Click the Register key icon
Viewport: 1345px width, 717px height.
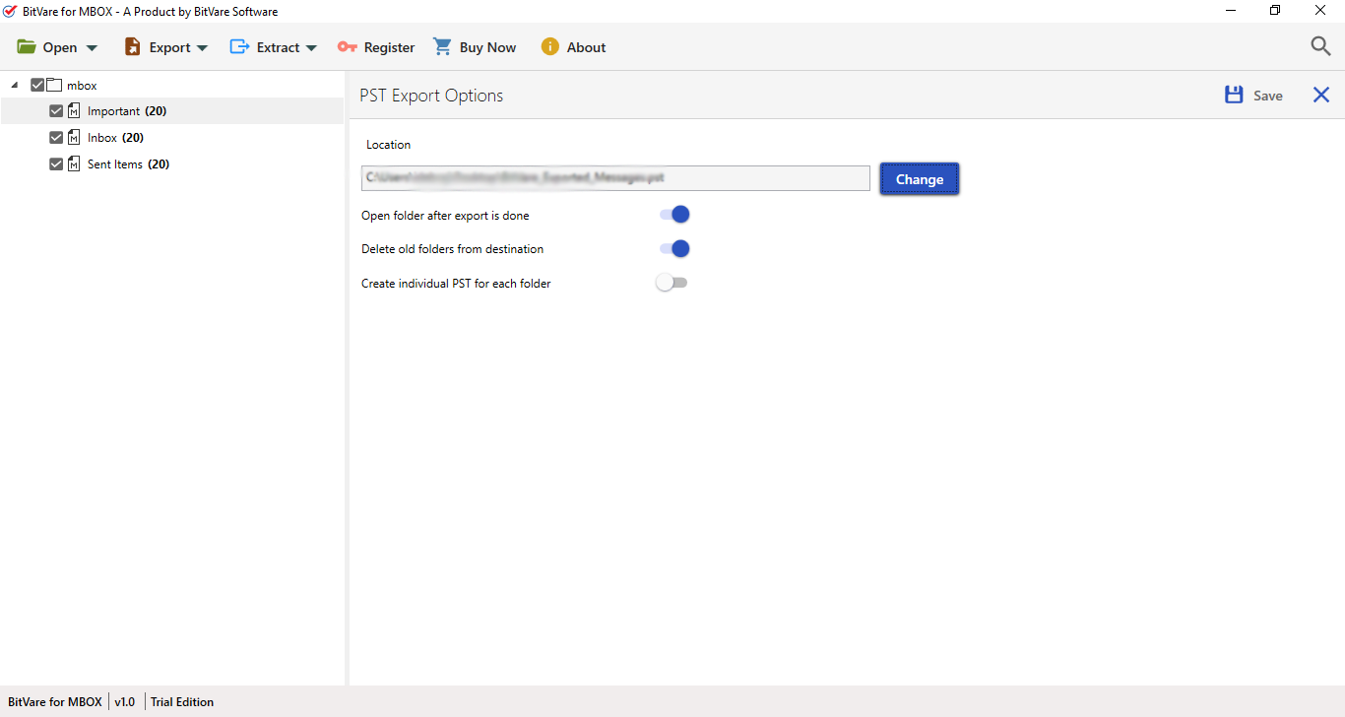click(x=347, y=47)
